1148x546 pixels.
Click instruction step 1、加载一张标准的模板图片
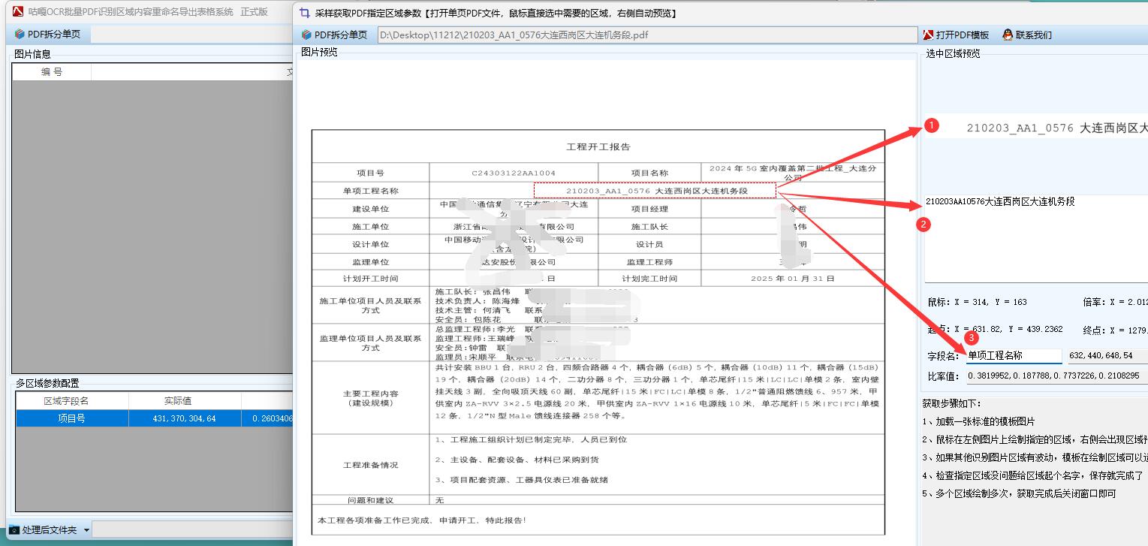click(x=978, y=421)
